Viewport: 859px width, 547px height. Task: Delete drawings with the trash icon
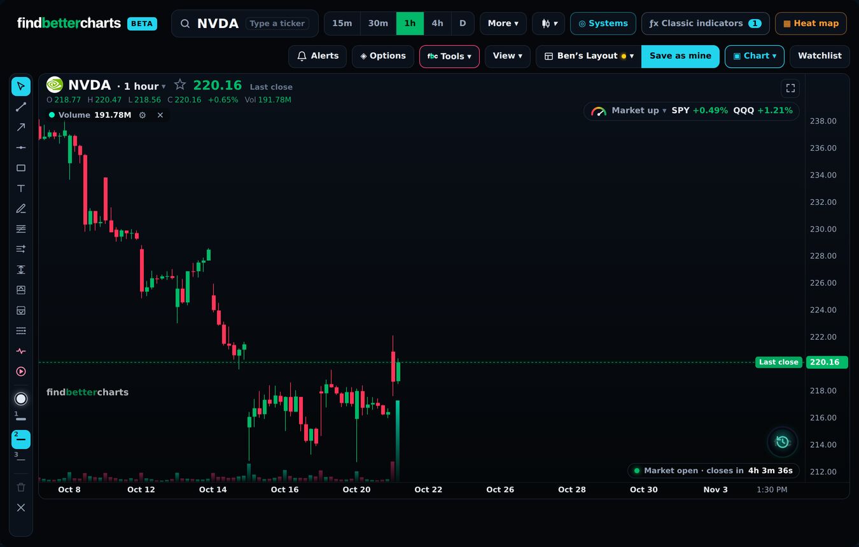21,487
